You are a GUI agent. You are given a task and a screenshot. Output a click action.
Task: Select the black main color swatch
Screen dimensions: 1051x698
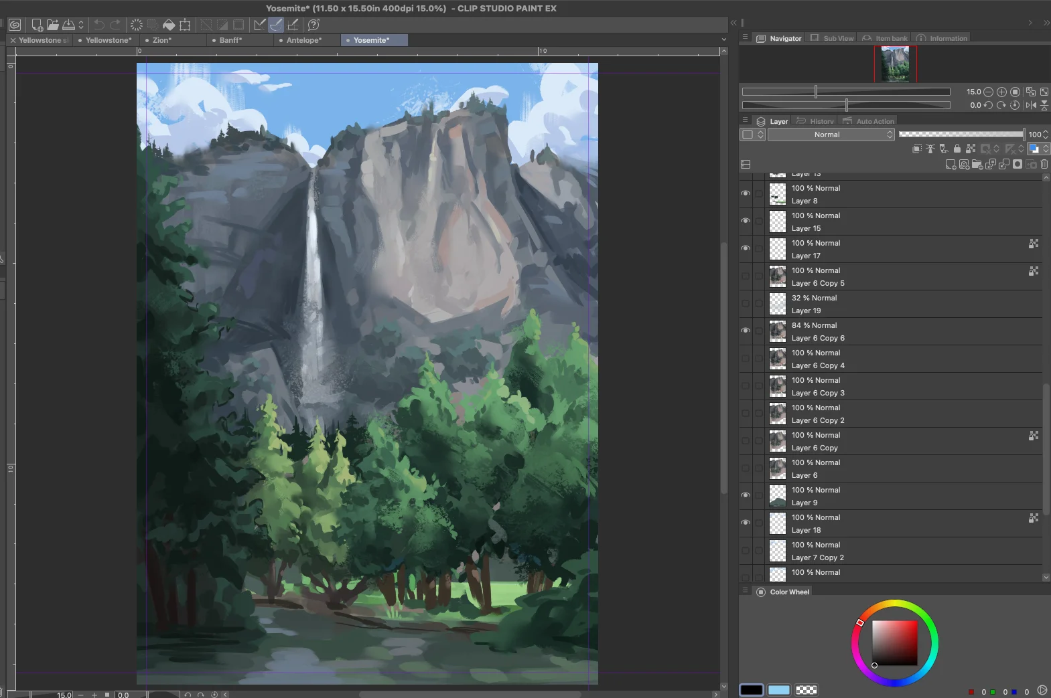[752, 690]
